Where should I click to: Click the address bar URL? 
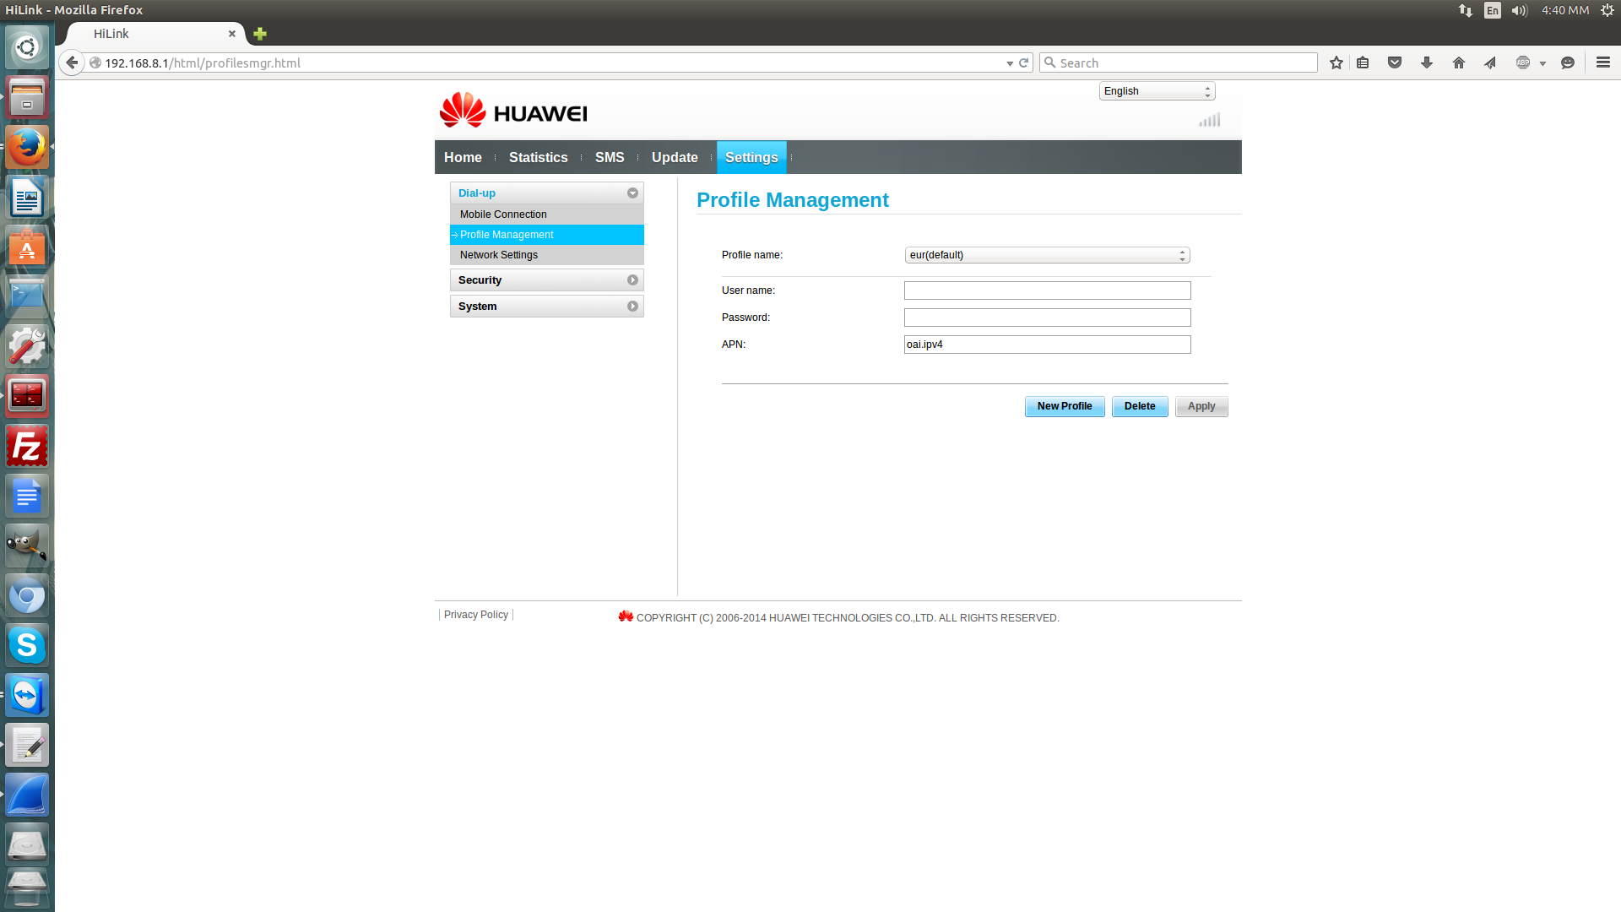tap(549, 63)
